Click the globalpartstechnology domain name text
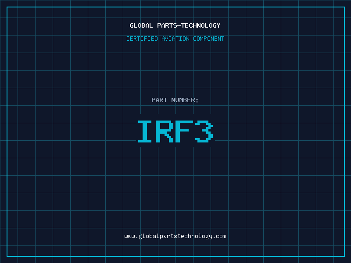This screenshot has height=263, width=351. (175, 236)
